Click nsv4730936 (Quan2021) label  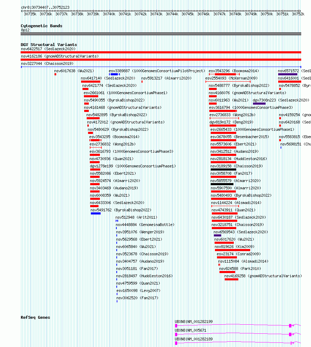111,158
